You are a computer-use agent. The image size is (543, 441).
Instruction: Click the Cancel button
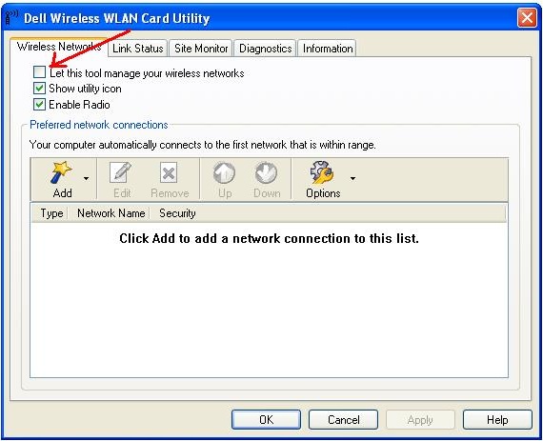click(x=343, y=419)
